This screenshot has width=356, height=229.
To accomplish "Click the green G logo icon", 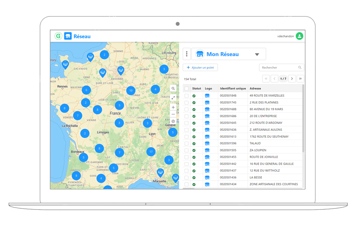I will pyautogui.click(x=58, y=36).
